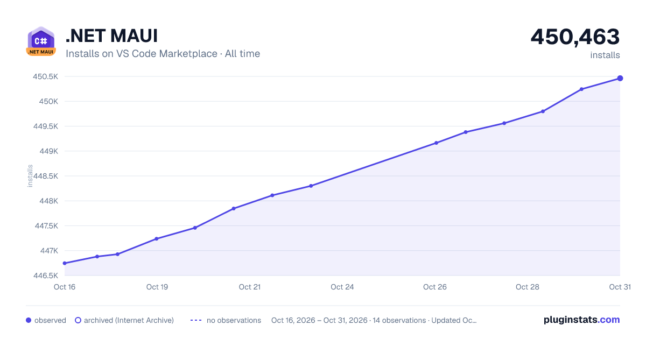The height and width of the screenshot is (339, 646).
Task: Click the "Oct 21" x-axis label
Action: click(x=250, y=287)
